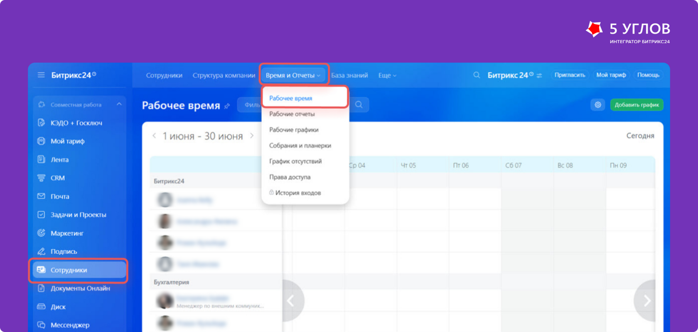
Task: Click first employee avatar under Бухгалтерия
Action: click(165, 301)
